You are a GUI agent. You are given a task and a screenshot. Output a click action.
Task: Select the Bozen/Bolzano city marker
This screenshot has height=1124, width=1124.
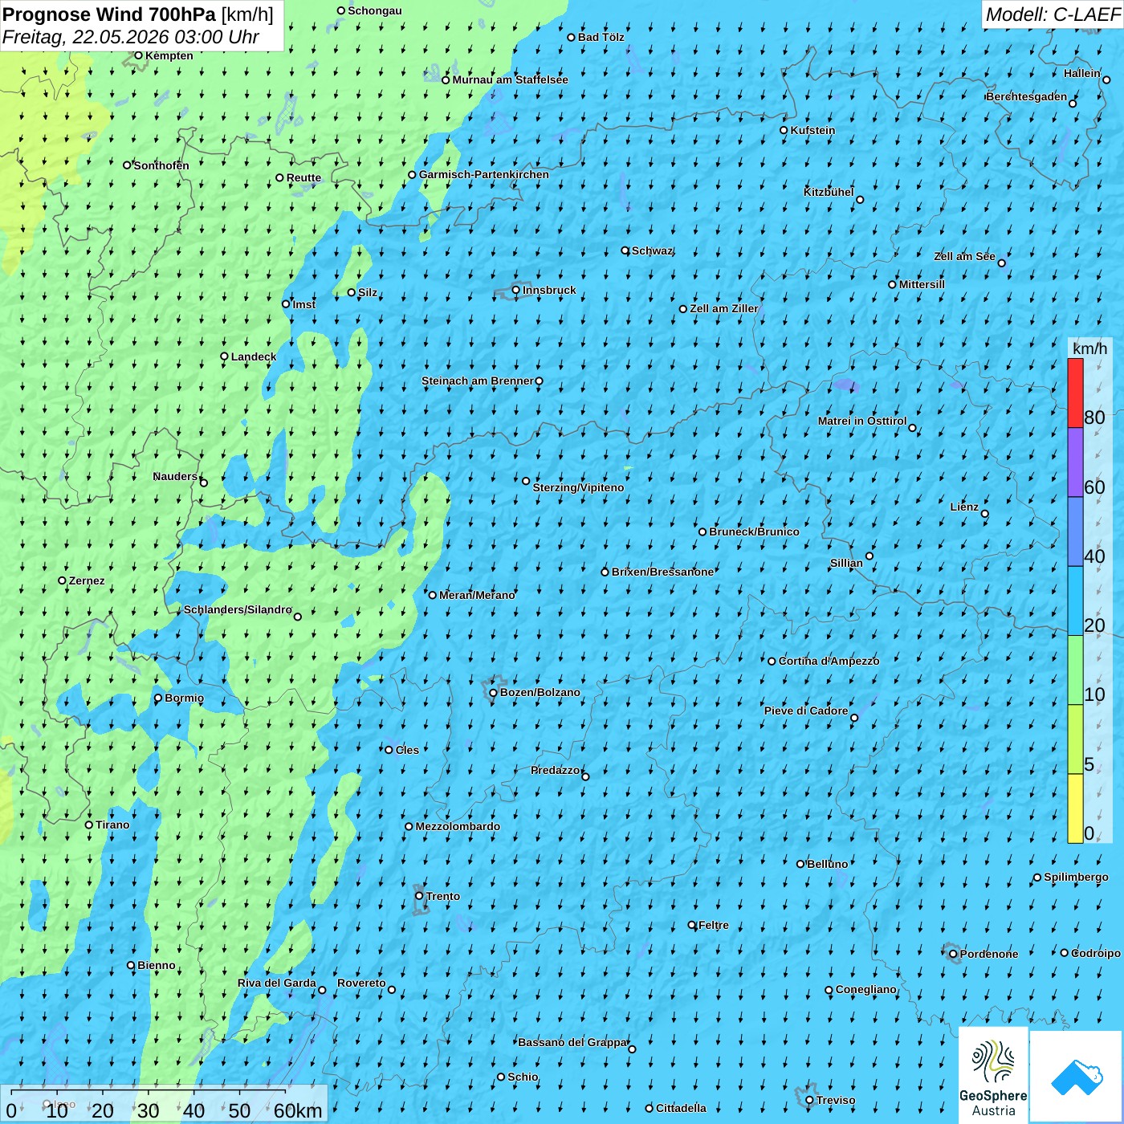[x=494, y=692]
